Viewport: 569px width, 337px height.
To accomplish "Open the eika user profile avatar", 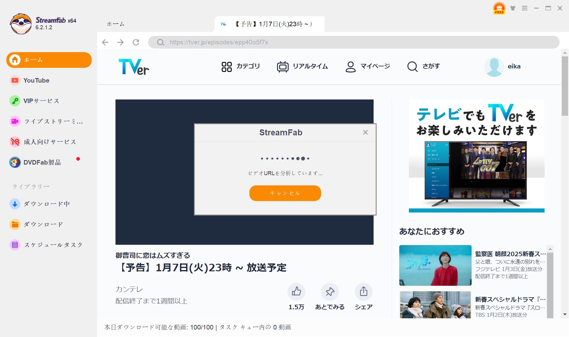I will coord(494,67).
